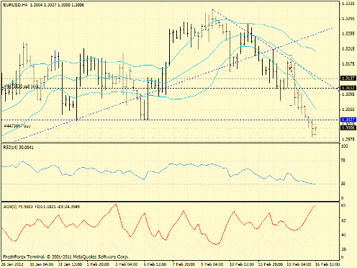Click the 83 value on ADX scale
This screenshot has height=268, width=357.
pos(343,205)
